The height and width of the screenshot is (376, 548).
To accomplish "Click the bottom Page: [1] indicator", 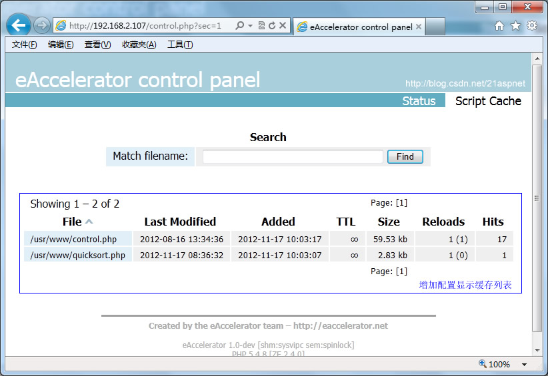I will coord(389,271).
